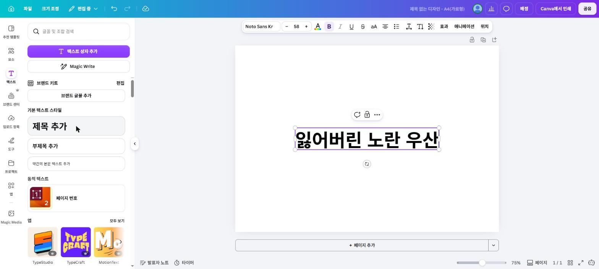599x269 pixels.
Task: Open the Tools panel (도구)
Action: [x=11, y=144]
